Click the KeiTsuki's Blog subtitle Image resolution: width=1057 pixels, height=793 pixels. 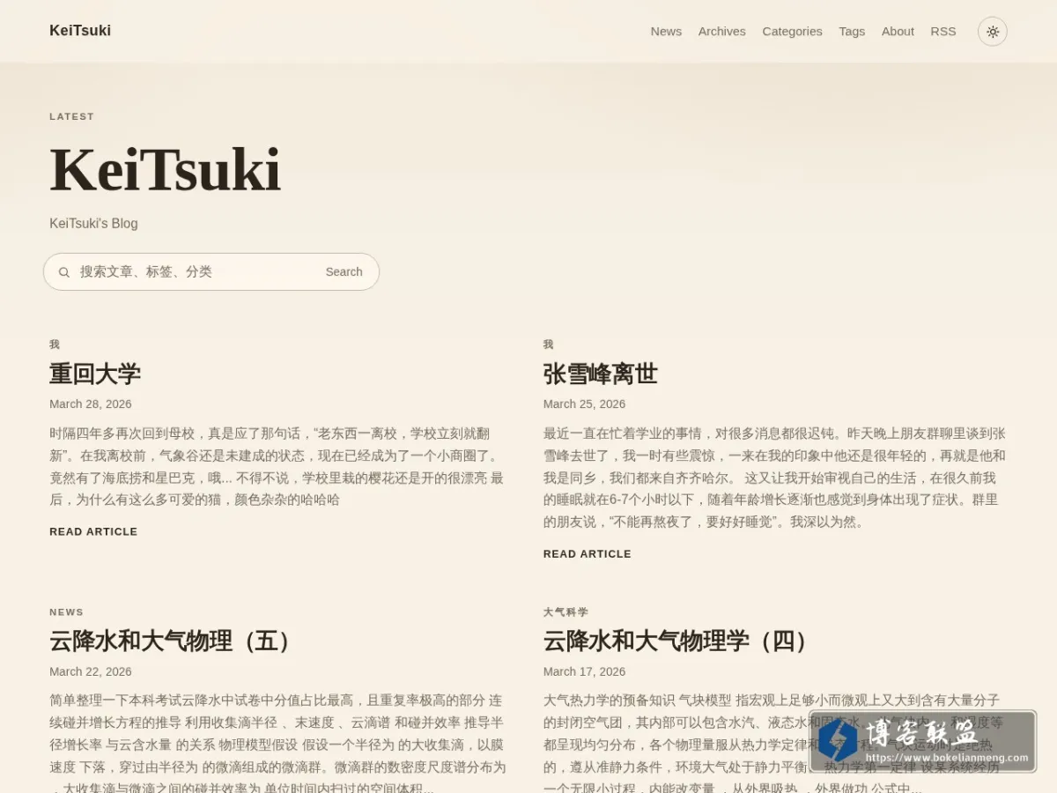94,224
